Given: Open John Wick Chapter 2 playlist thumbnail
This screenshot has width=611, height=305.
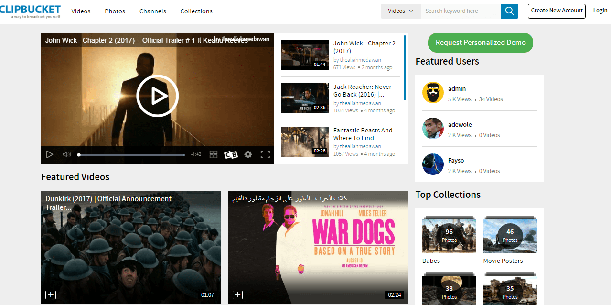Looking at the screenshot, I should coord(305,54).
